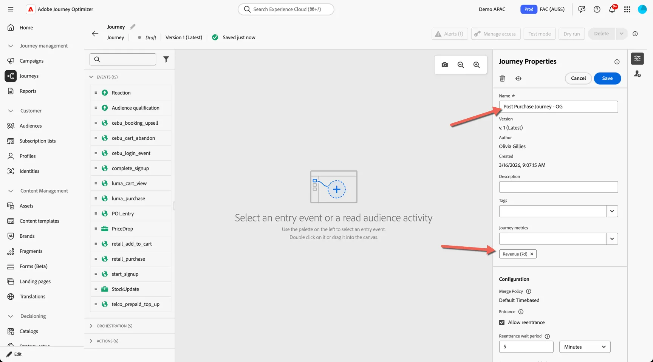Toggle the eye view icon in properties

518,78
